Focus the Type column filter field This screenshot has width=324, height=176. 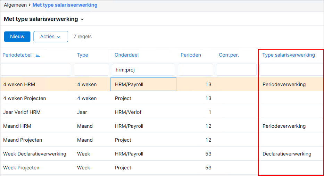(91, 70)
